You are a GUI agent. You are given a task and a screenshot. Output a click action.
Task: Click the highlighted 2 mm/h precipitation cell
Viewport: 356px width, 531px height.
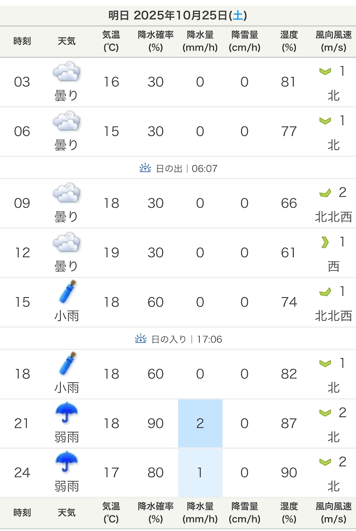(x=200, y=423)
